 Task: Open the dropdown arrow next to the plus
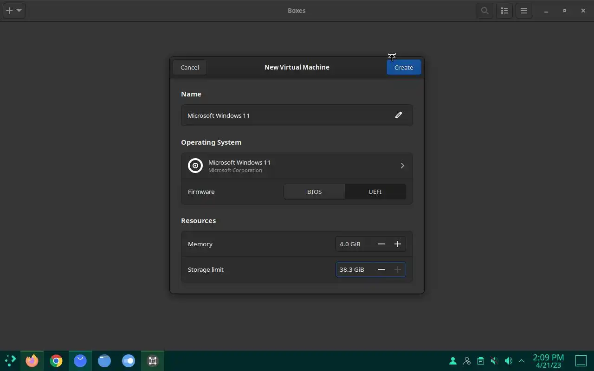pyautogui.click(x=19, y=10)
